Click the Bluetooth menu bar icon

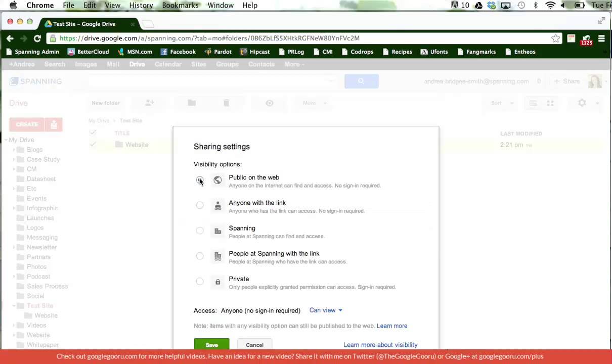(x=536, y=6)
